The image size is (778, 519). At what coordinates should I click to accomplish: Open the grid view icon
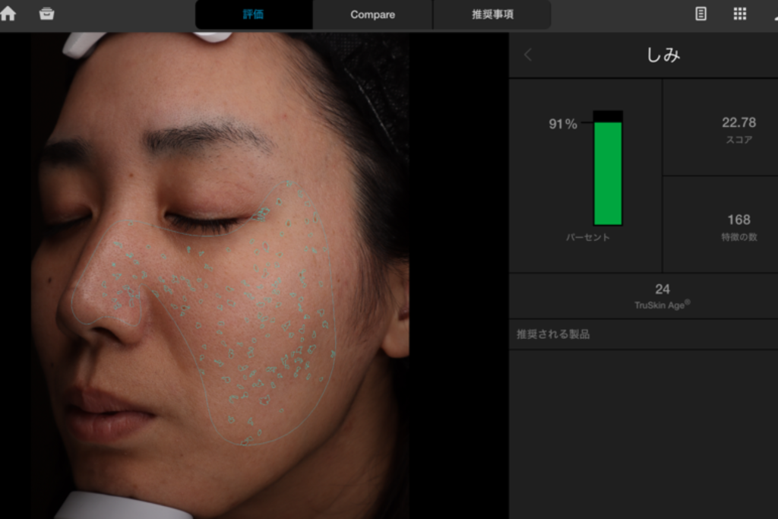[x=739, y=14]
